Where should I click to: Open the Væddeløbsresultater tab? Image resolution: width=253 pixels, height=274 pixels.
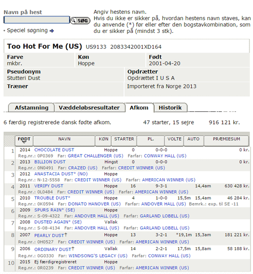click(x=90, y=108)
